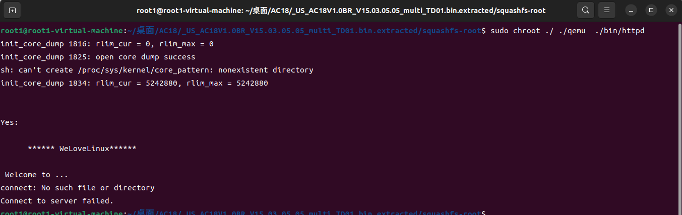Click the 'Yes:' output line
This screenshot has height=215, width=682.
tap(10, 122)
